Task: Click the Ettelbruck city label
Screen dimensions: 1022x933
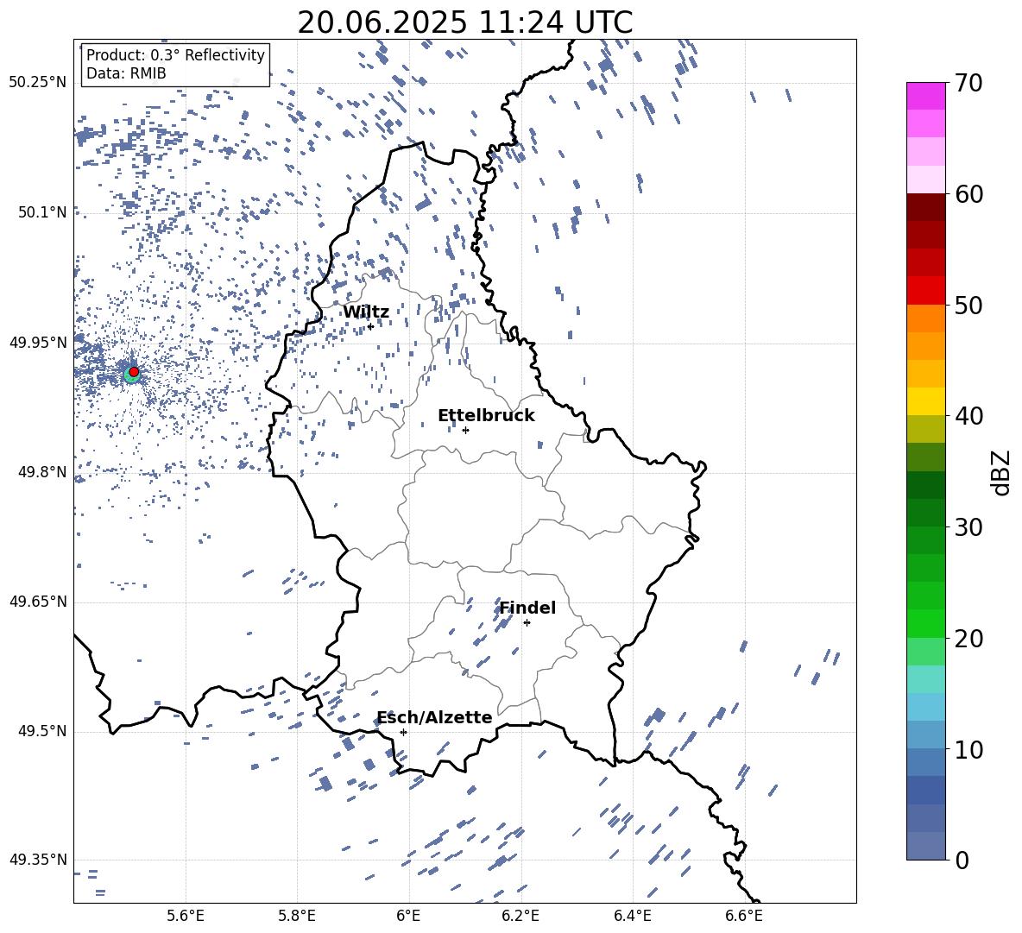Action: 486,416
